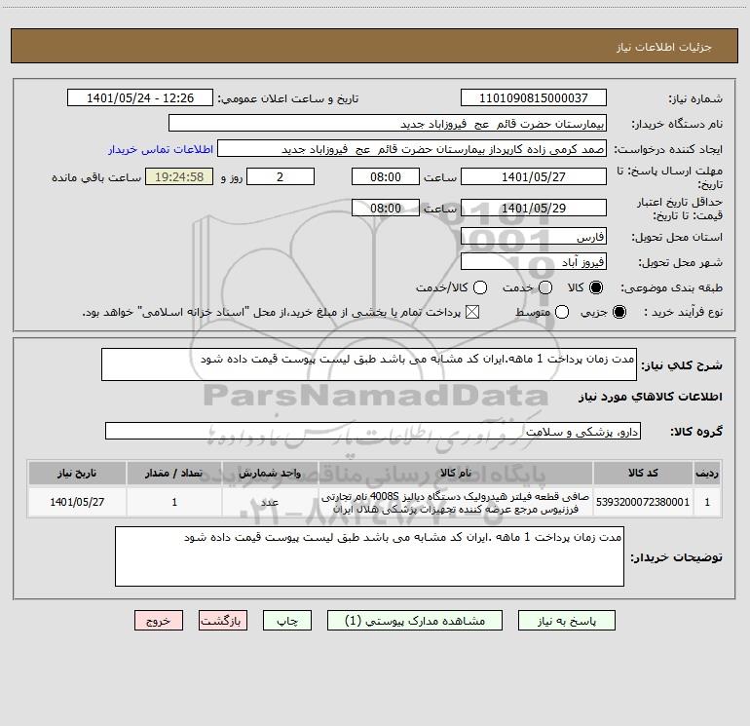The height and width of the screenshot is (726, 750).
Task: Click the response deadline date 1401/05/27 field
Action: point(534,176)
